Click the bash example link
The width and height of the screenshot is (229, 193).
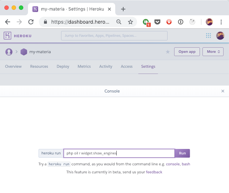[186, 164]
